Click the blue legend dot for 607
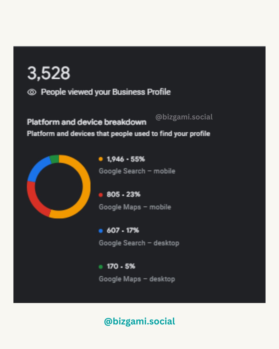 click(101, 231)
